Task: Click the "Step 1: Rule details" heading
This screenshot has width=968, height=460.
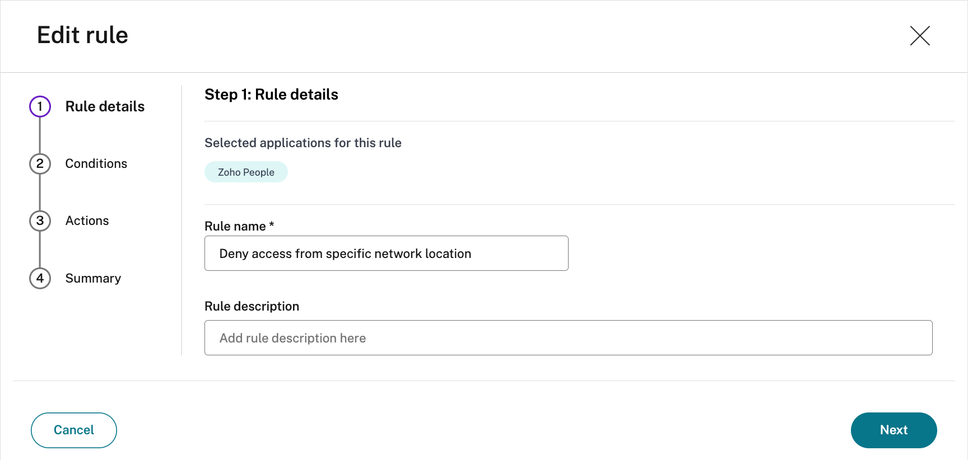Action: [271, 95]
